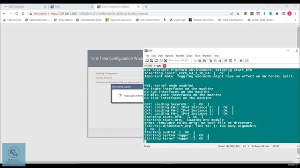Open the Window menu
The height and width of the screenshot is (168, 300).
click(x=207, y=56)
